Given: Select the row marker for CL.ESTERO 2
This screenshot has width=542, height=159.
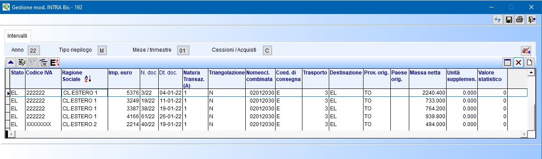Looking at the screenshot, I should (x=7, y=124).
